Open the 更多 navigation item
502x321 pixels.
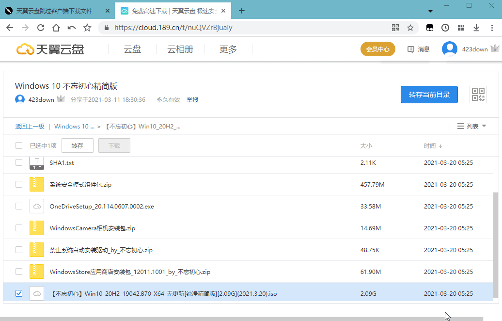(x=228, y=49)
